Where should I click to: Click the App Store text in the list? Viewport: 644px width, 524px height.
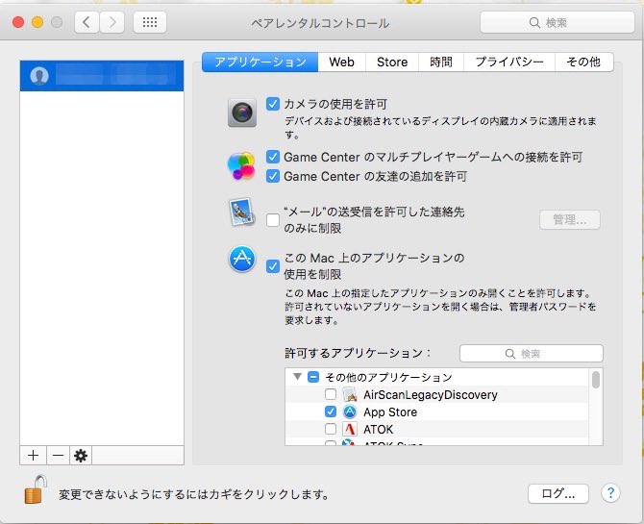[390, 412]
